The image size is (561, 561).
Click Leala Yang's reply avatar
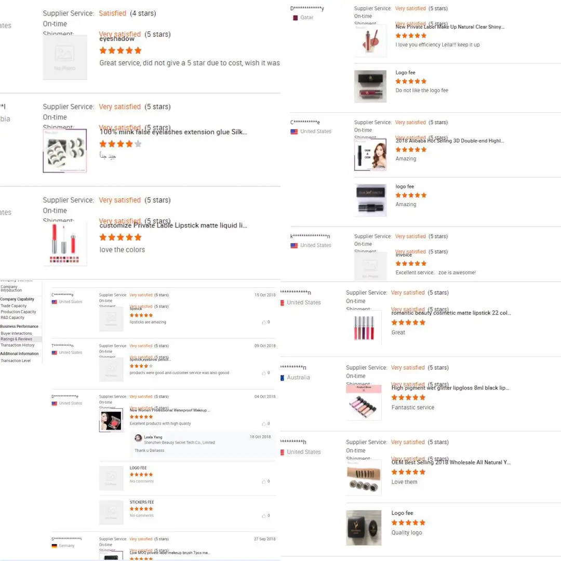[x=138, y=438]
